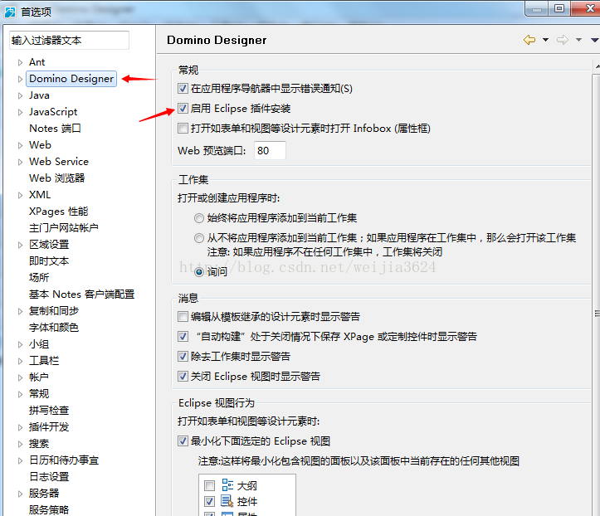Open the JavaScript preferences page
The width and height of the screenshot is (600, 516).
click(x=53, y=112)
